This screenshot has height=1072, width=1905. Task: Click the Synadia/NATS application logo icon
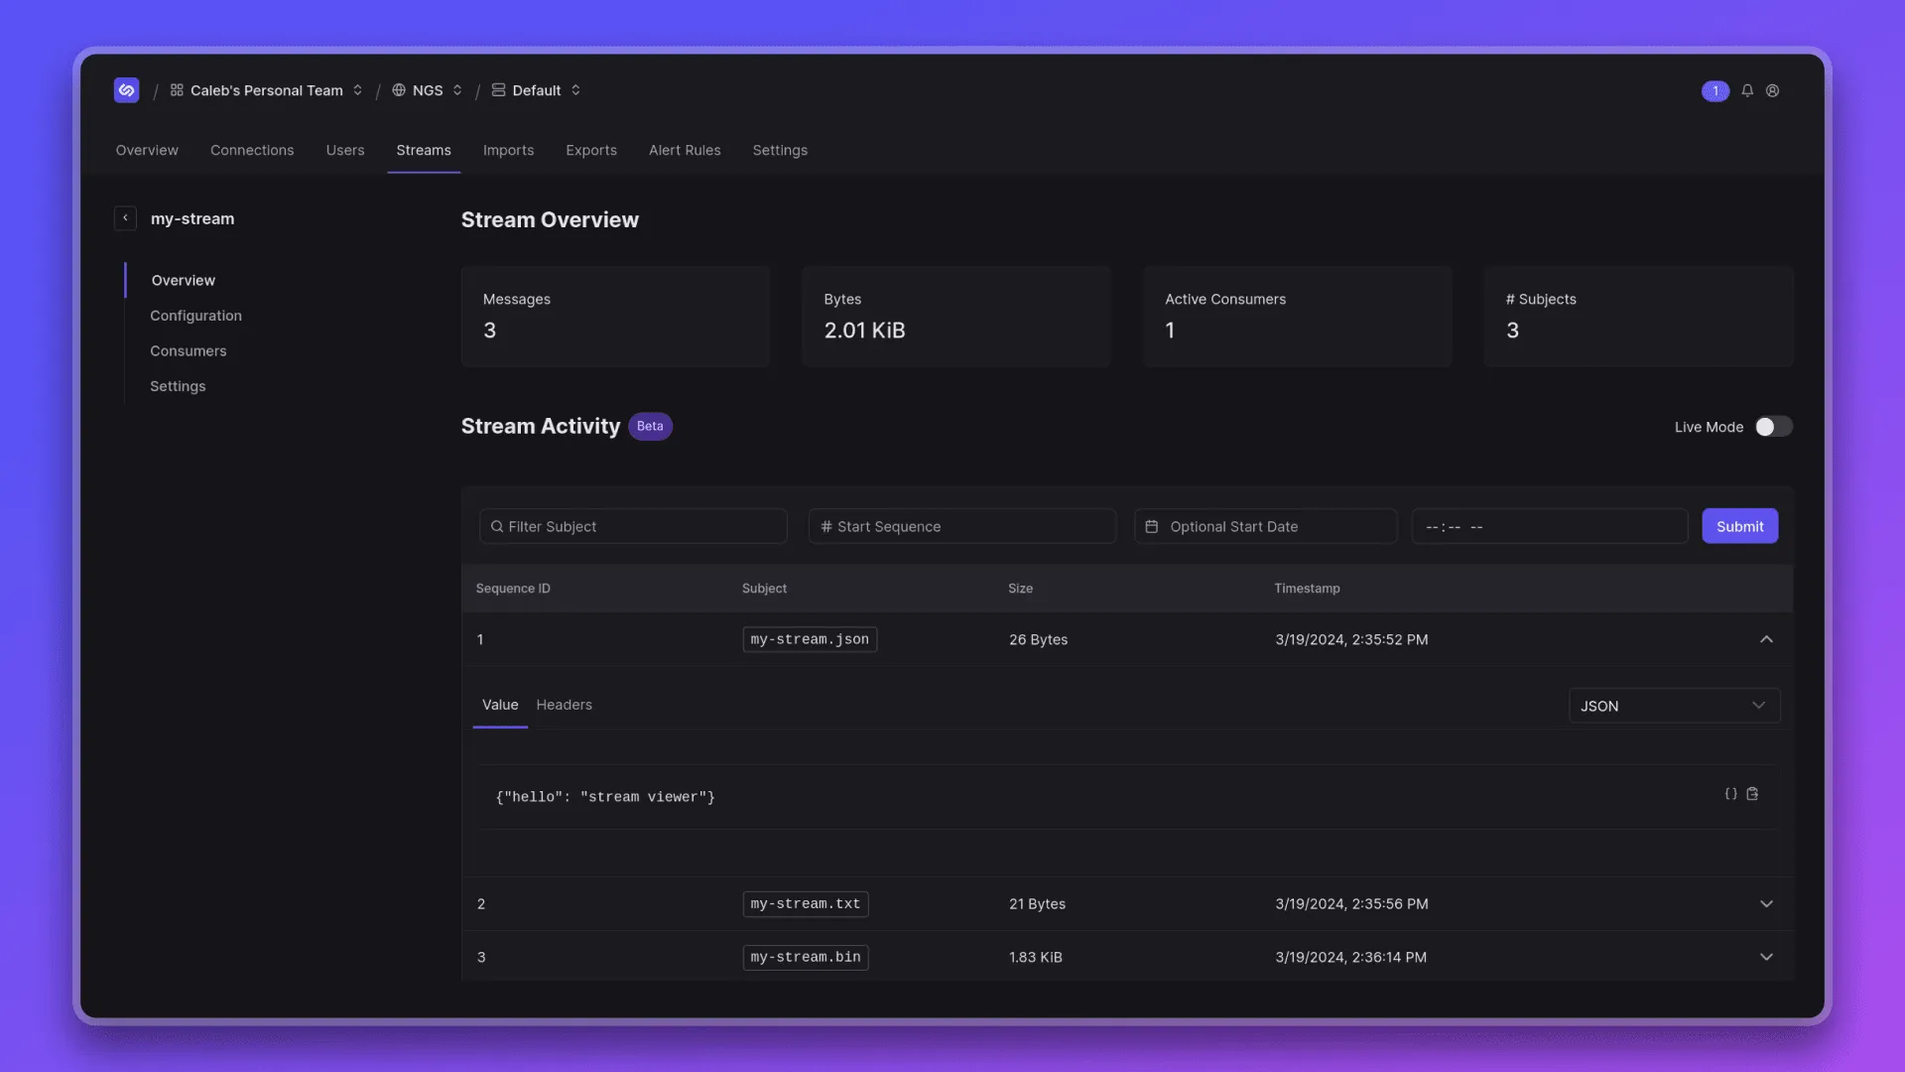click(x=126, y=90)
